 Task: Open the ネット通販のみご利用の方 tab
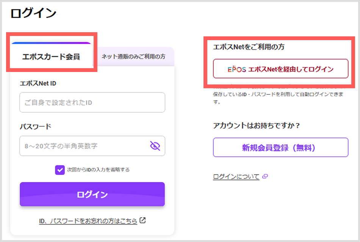(133, 56)
